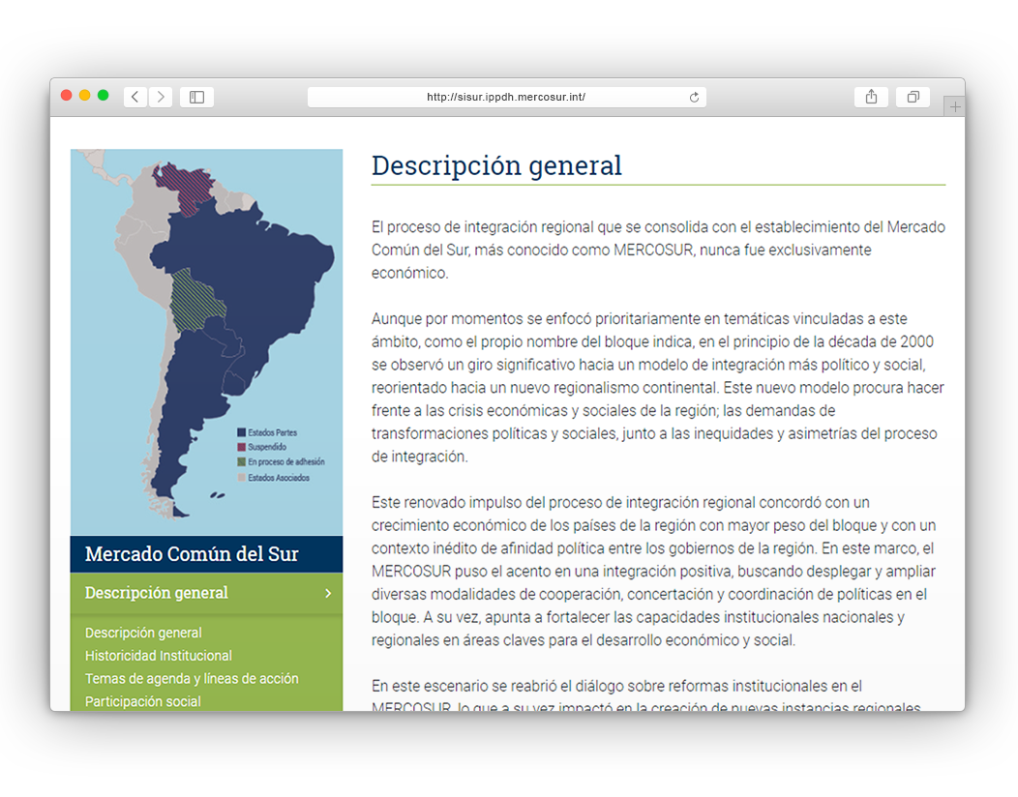Screen dimensions: 1018x797
Task: Click the address bar showing sisur.ippdh.mercosur.int
Action: pyautogui.click(x=506, y=97)
